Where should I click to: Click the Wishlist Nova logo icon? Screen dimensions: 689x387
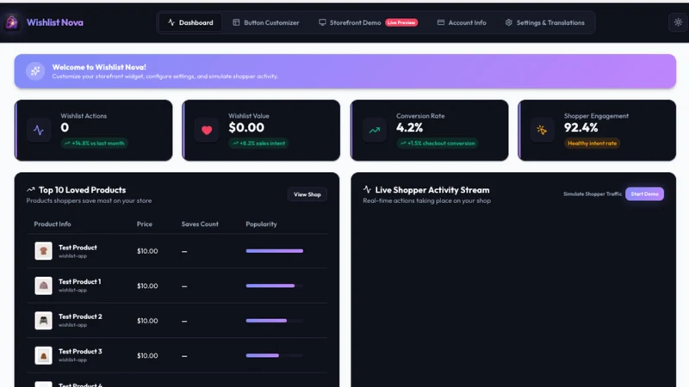pyautogui.click(x=12, y=22)
